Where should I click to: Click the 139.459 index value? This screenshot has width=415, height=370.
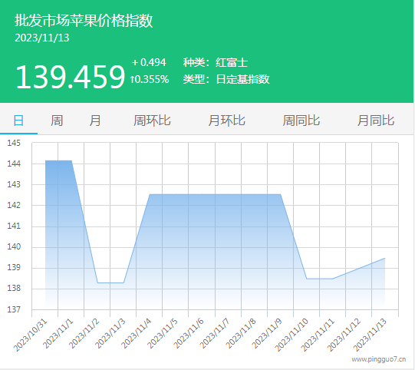(70, 77)
